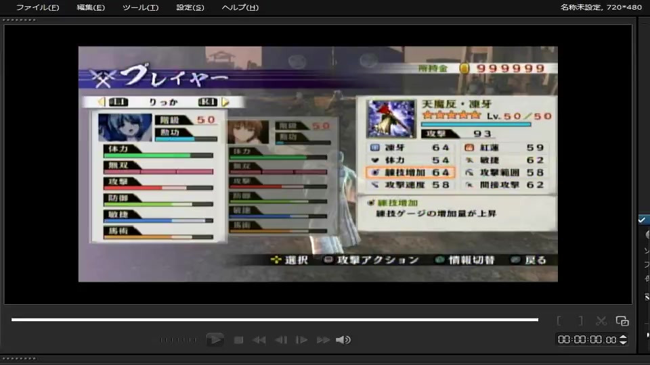Click the fast forward button

[322, 340]
